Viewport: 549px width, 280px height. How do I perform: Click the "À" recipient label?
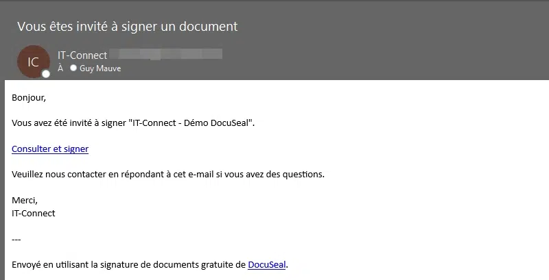(x=60, y=68)
